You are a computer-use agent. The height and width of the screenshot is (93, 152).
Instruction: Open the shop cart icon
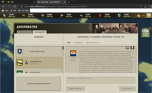pyautogui.click(x=149, y=15)
